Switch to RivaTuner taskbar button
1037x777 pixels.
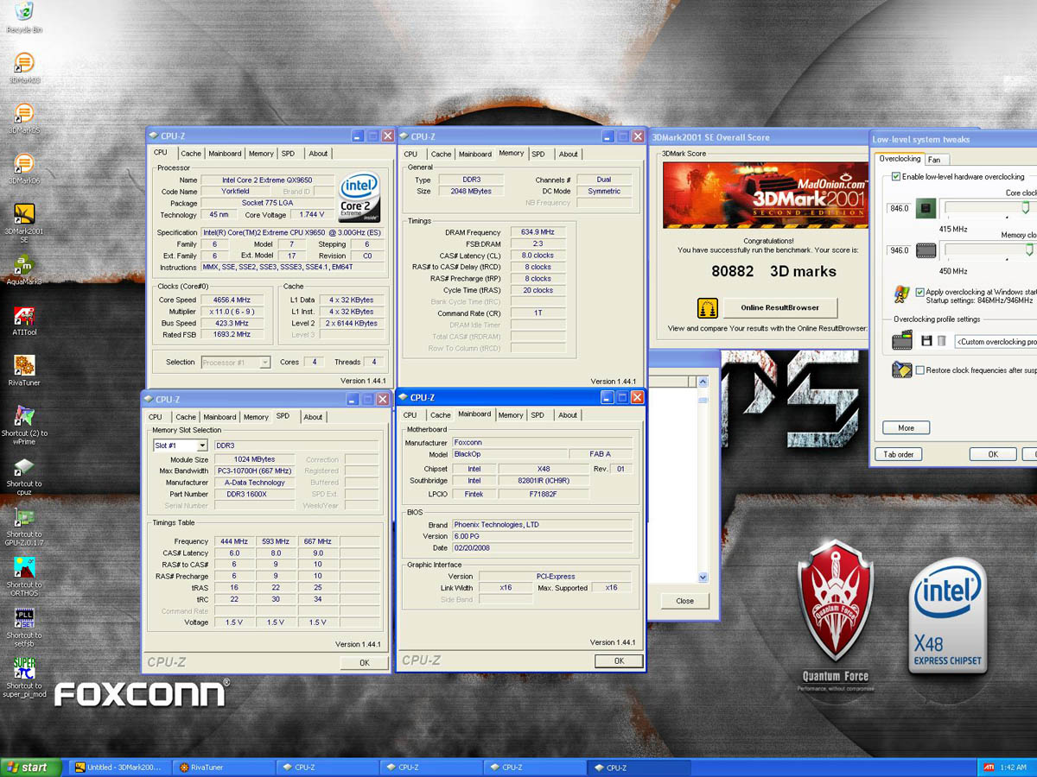click(223, 767)
